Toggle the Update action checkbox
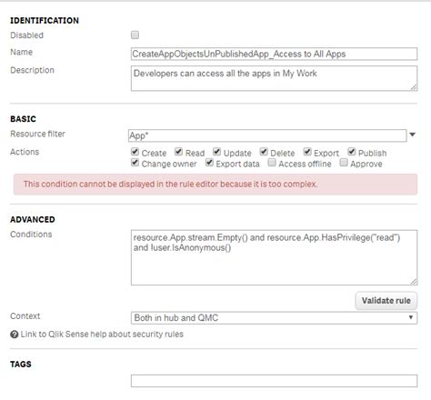 (x=216, y=152)
